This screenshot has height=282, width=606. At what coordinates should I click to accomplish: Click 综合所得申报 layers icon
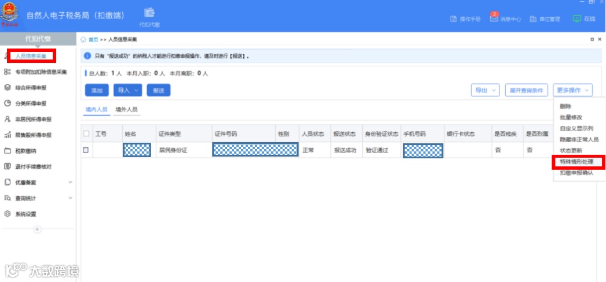(7, 88)
